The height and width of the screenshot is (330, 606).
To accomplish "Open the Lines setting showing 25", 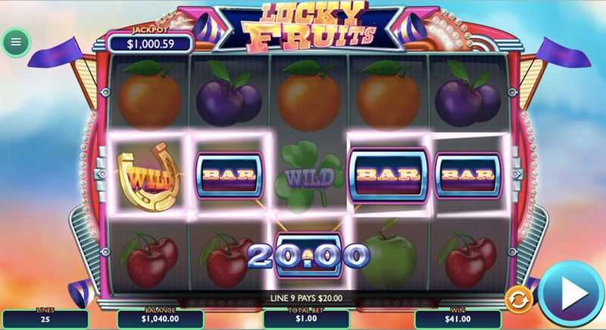I will click(45, 319).
